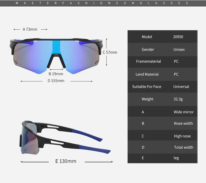Click the Weight 32.3g value
This screenshot has height=183, width=206.
tap(178, 99)
